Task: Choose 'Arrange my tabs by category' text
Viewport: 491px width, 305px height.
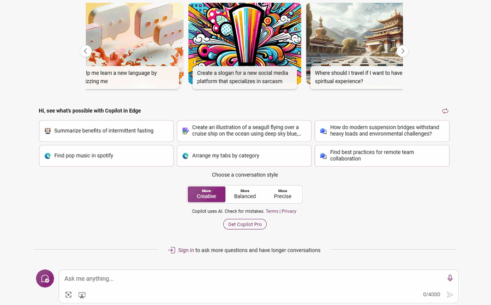Action: 225,156
